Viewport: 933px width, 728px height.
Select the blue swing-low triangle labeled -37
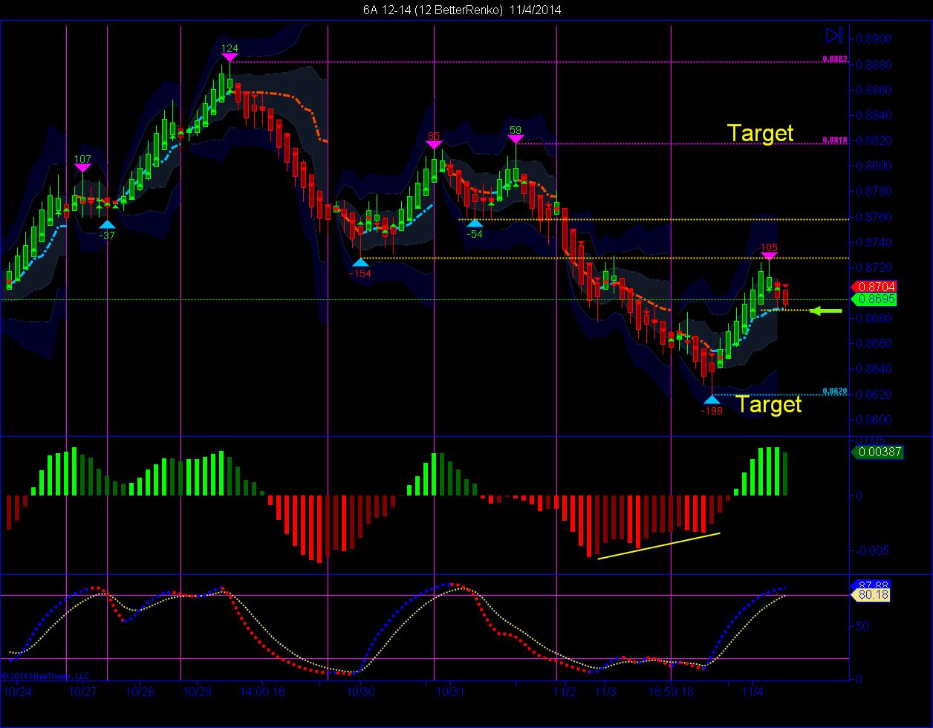click(107, 224)
